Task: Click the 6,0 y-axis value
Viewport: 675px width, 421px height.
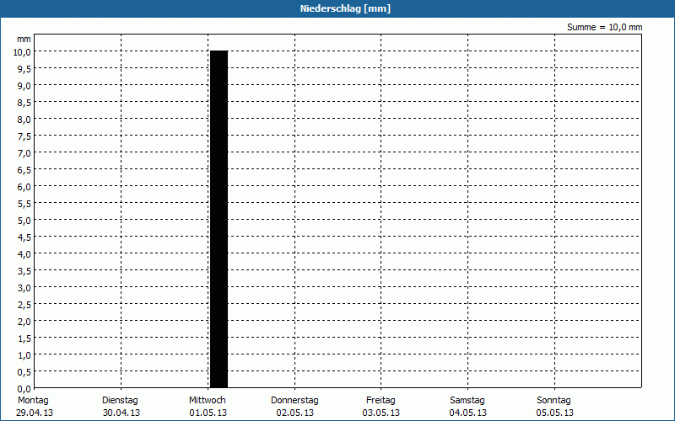Action: click(24, 186)
